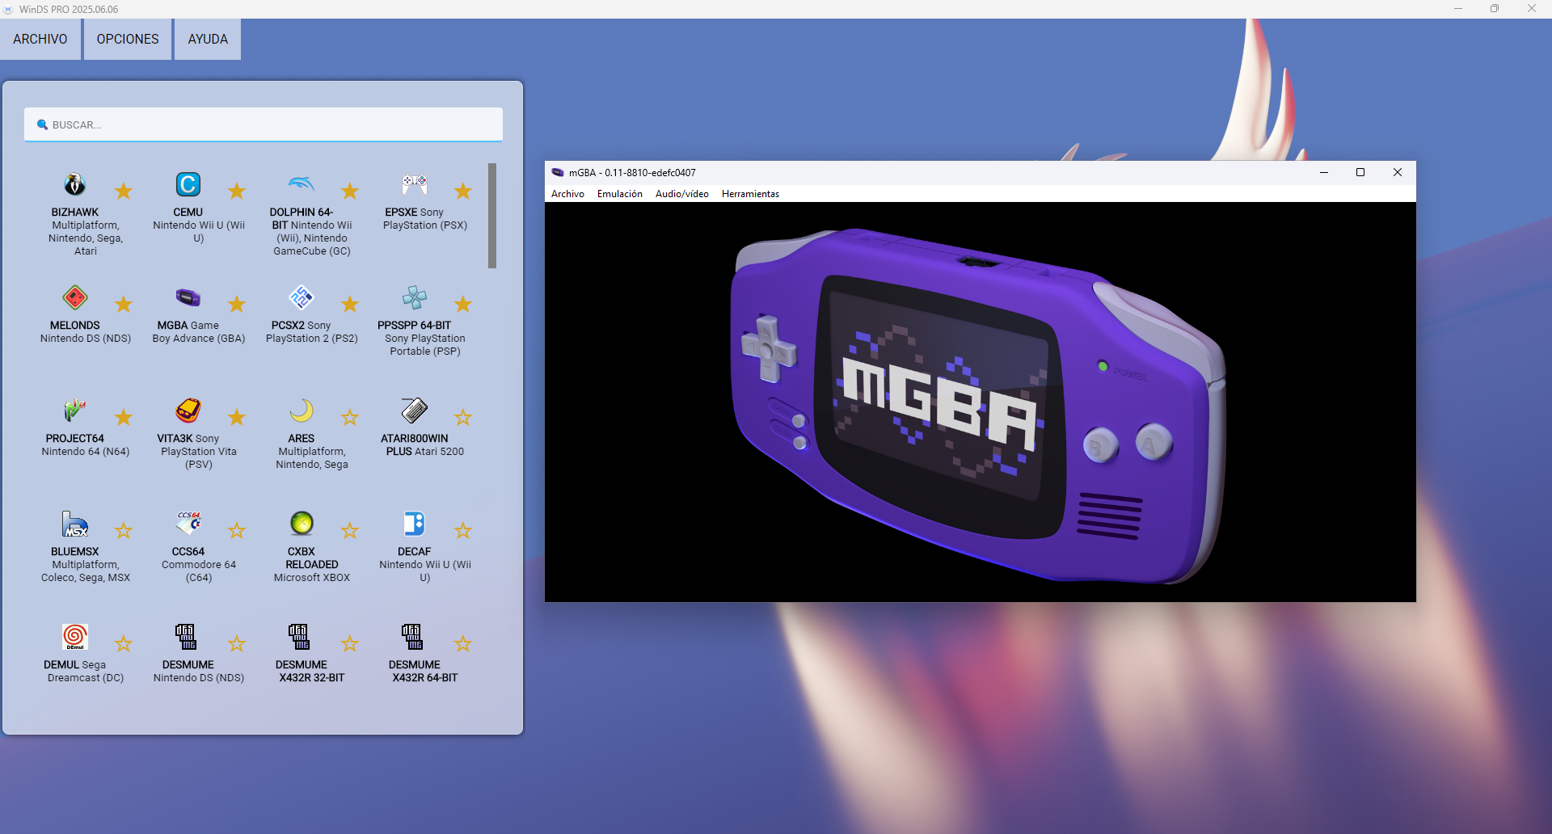Toggle the Cemu favorite star
This screenshot has width=1552, height=834.
coord(236,191)
